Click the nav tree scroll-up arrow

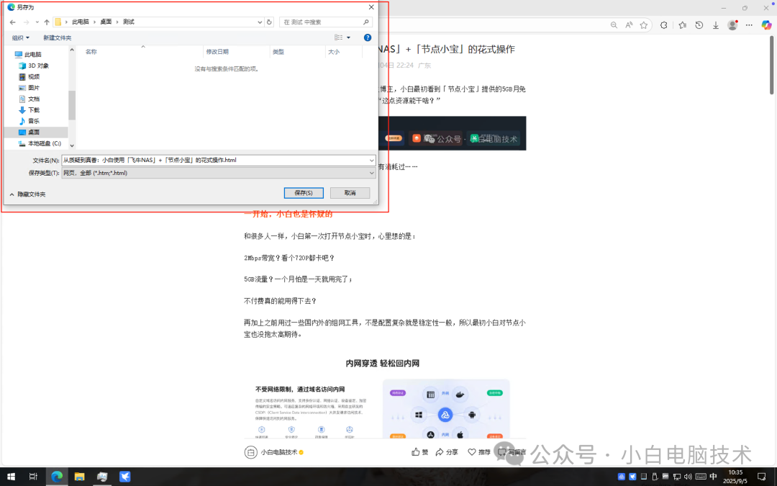[72, 50]
